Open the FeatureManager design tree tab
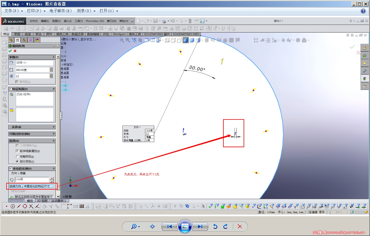Screen dimensions: 370x236 [11, 40]
